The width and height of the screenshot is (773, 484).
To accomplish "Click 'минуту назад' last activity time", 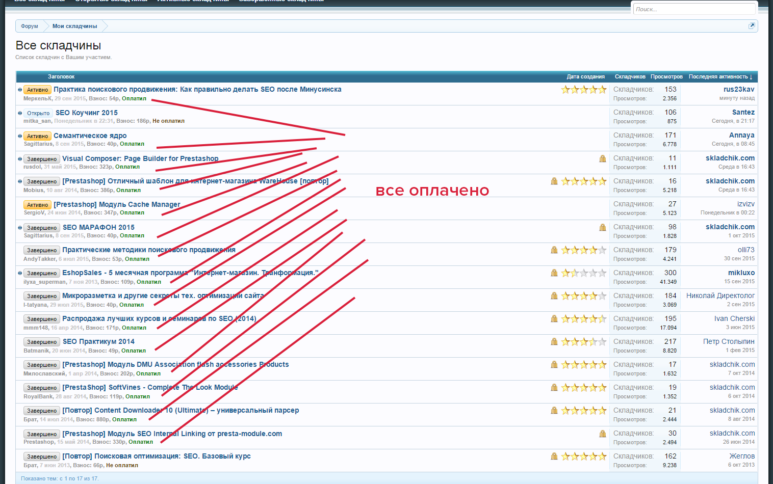I will coord(737,98).
